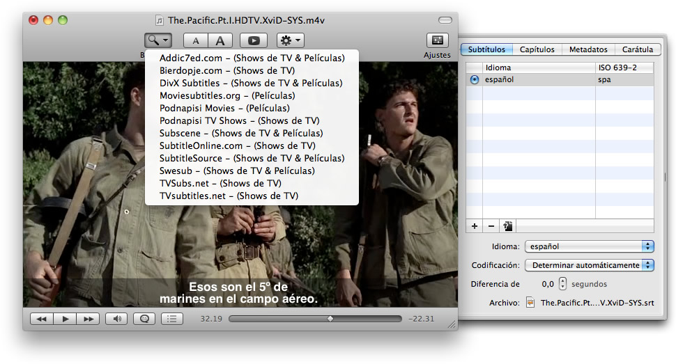The width and height of the screenshot is (676, 364).
Task: Add a subtitle track with plus button
Action: (x=475, y=226)
